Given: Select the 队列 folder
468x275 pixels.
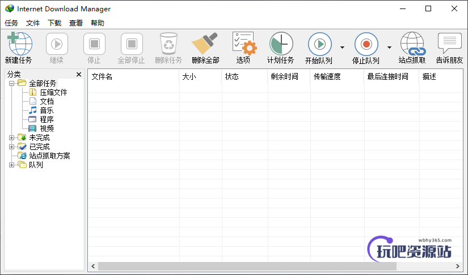Looking at the screenshot, I should 36,165.
